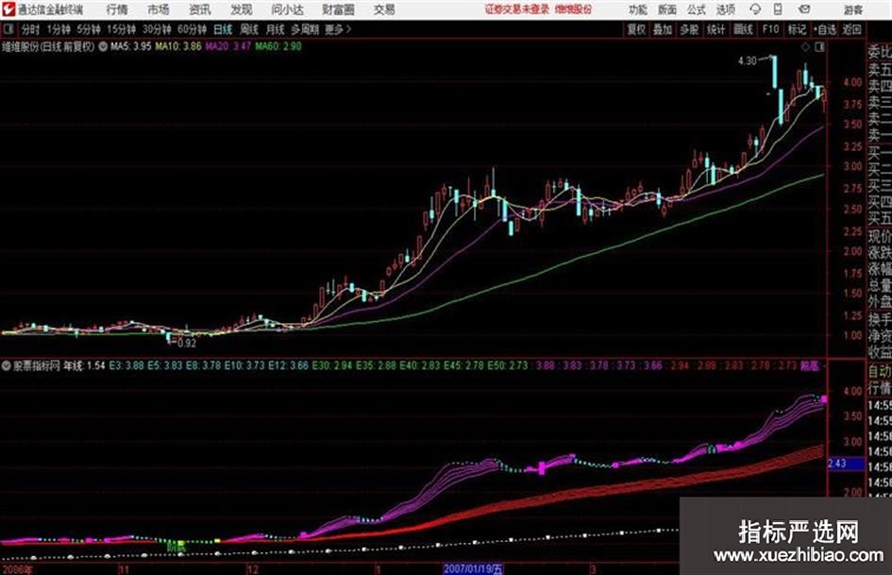Open the round dropdown next to 维维股份(日线 前复权)
The image size is (892, 575).
click(x=103, y=46)
